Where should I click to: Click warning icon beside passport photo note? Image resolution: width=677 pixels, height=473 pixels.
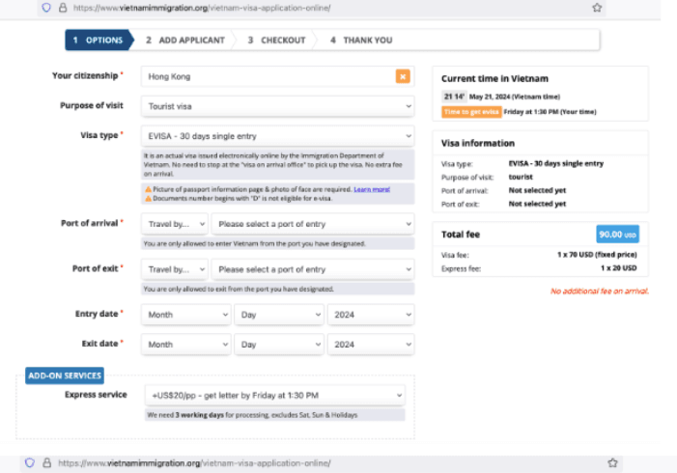148,189
